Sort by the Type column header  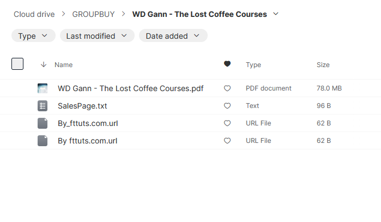point(253,65)
